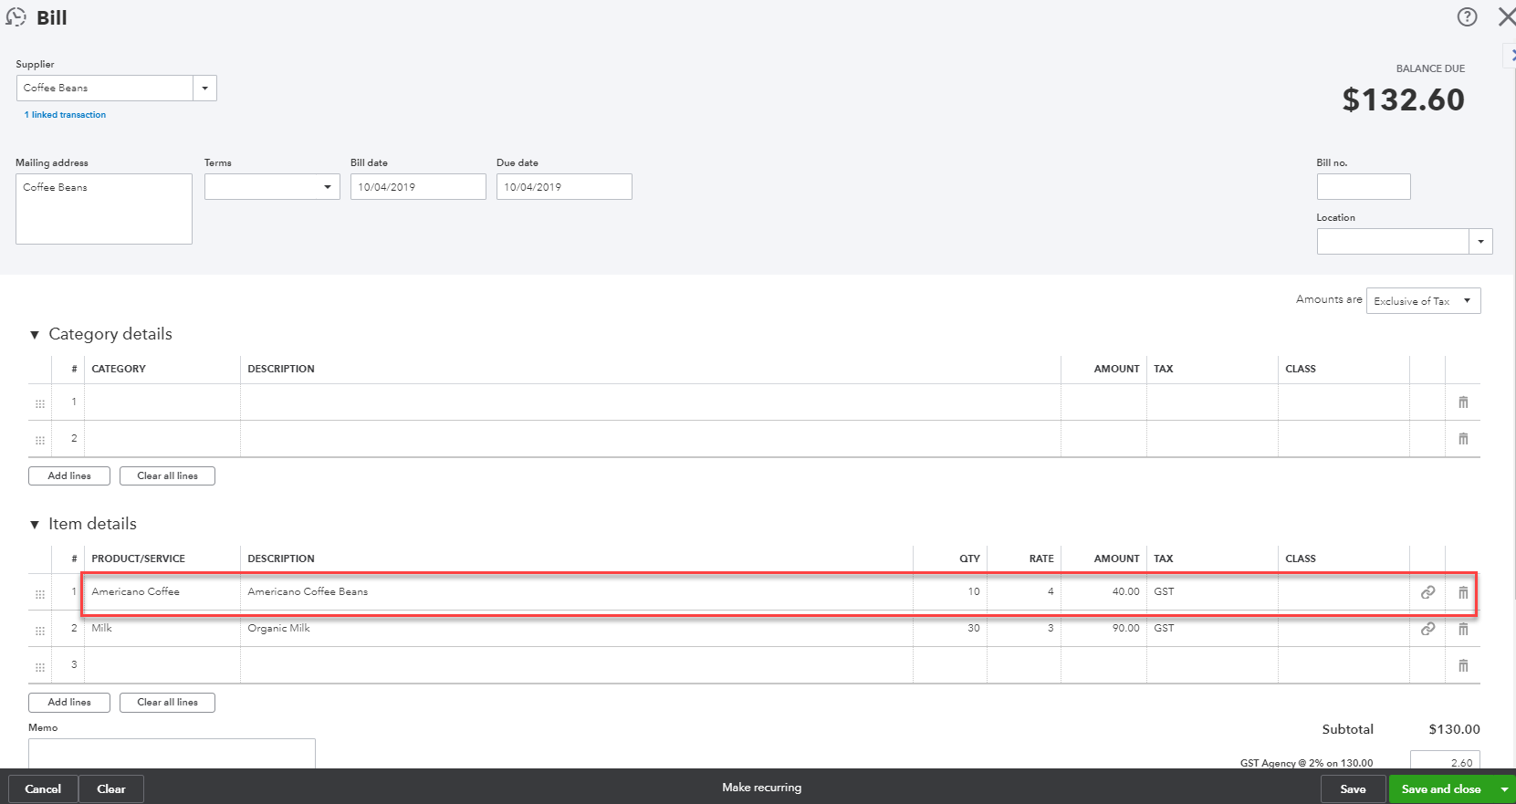This screenshot has height=804, width=1516.
Task: Clear all lines in Item details
Action: point(167,702)
